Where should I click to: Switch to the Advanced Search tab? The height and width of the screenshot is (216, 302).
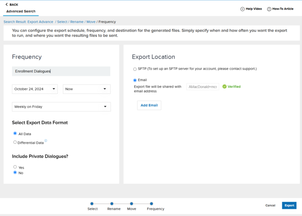click(x=21, y=11)
